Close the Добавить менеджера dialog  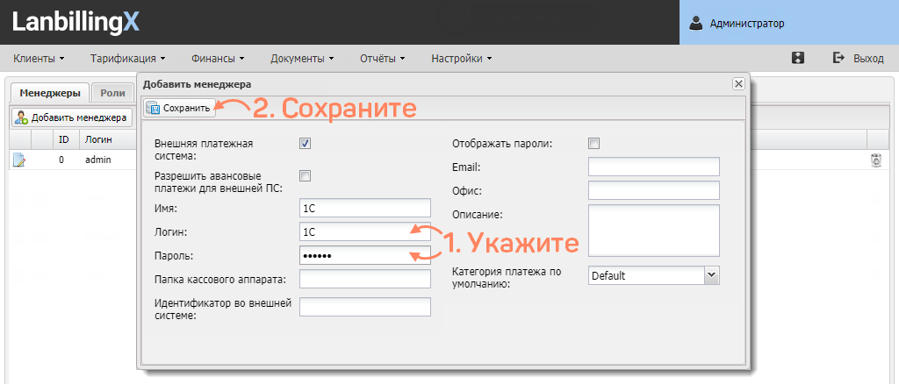(x=738, y=83)
